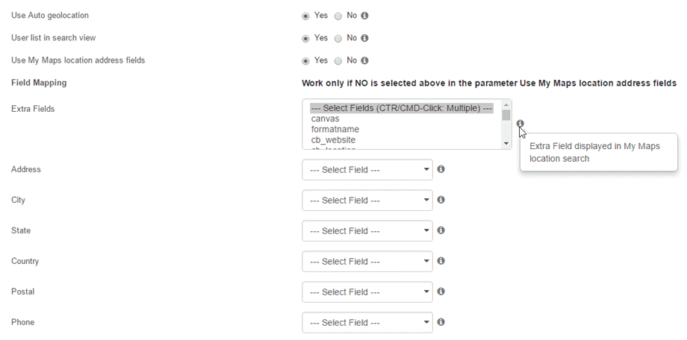
Task: Select No for Use Auto geolocation
Action: [x=338, y=16]
